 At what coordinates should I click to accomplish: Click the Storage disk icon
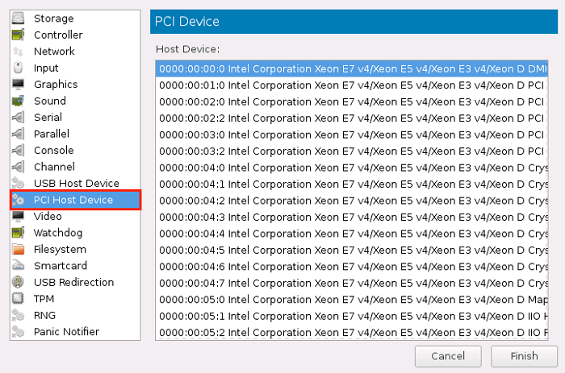click(x=18, y=18)
